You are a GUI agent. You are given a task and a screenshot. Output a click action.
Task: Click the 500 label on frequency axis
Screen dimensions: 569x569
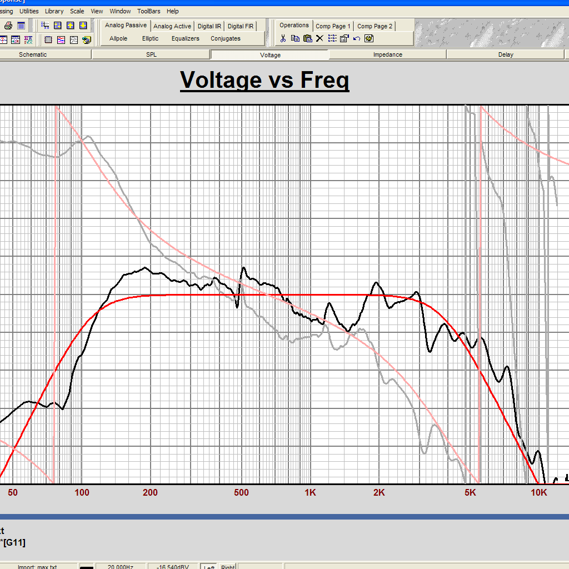coord(241,492)
